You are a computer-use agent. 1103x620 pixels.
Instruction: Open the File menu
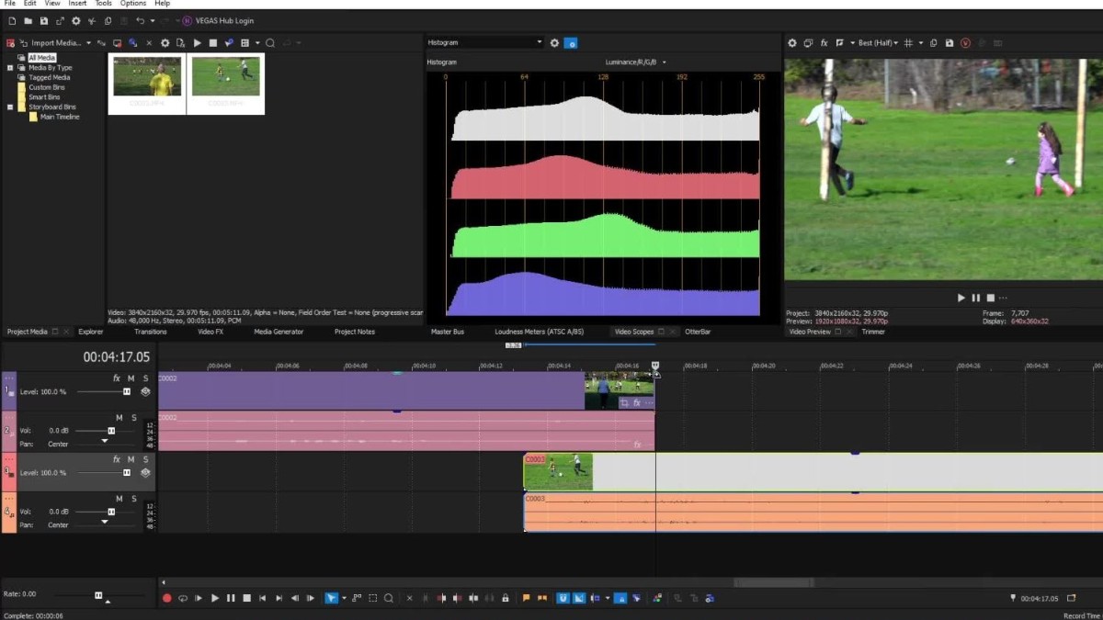coord(9,4)
